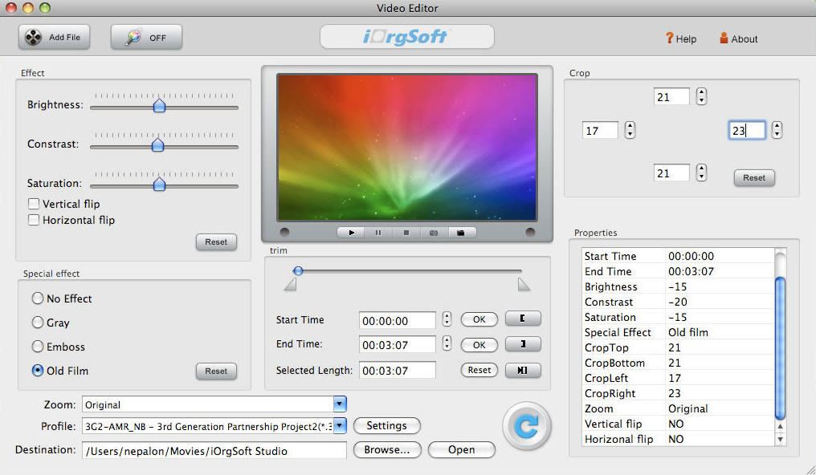816x475 pixels.
Task: Open the About dialog
Action: [738, 39]
